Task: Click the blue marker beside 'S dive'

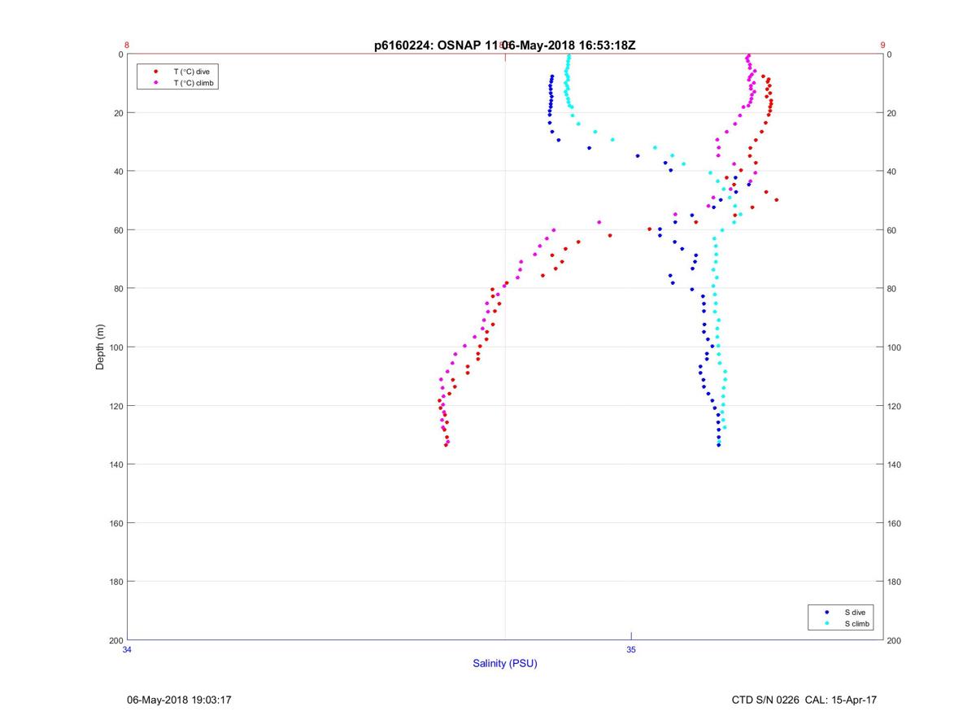Action: (x=826, y=612)
